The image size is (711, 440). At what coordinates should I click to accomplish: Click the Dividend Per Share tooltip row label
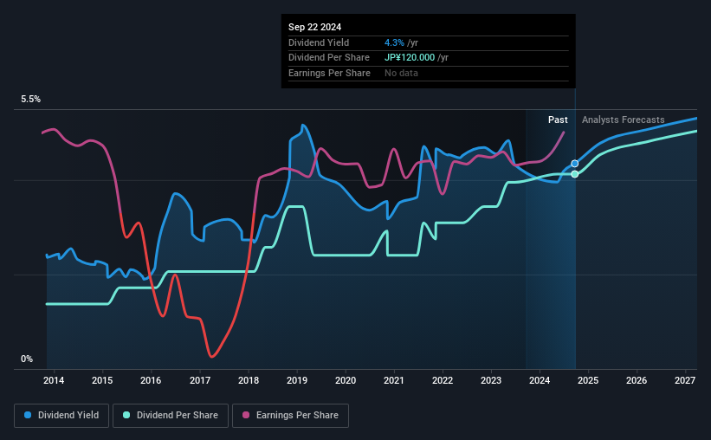329,58
